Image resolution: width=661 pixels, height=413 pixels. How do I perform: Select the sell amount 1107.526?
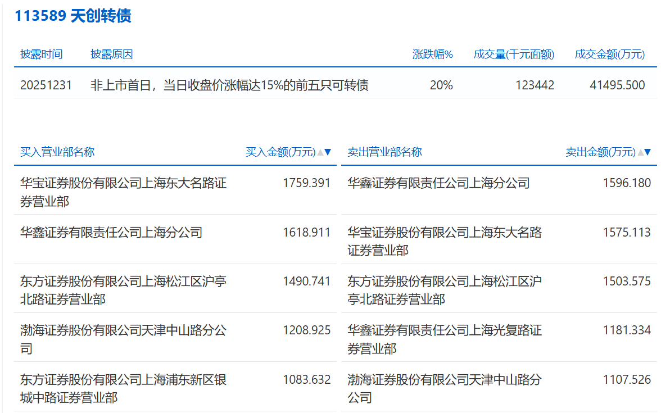[x=627, y=380]
